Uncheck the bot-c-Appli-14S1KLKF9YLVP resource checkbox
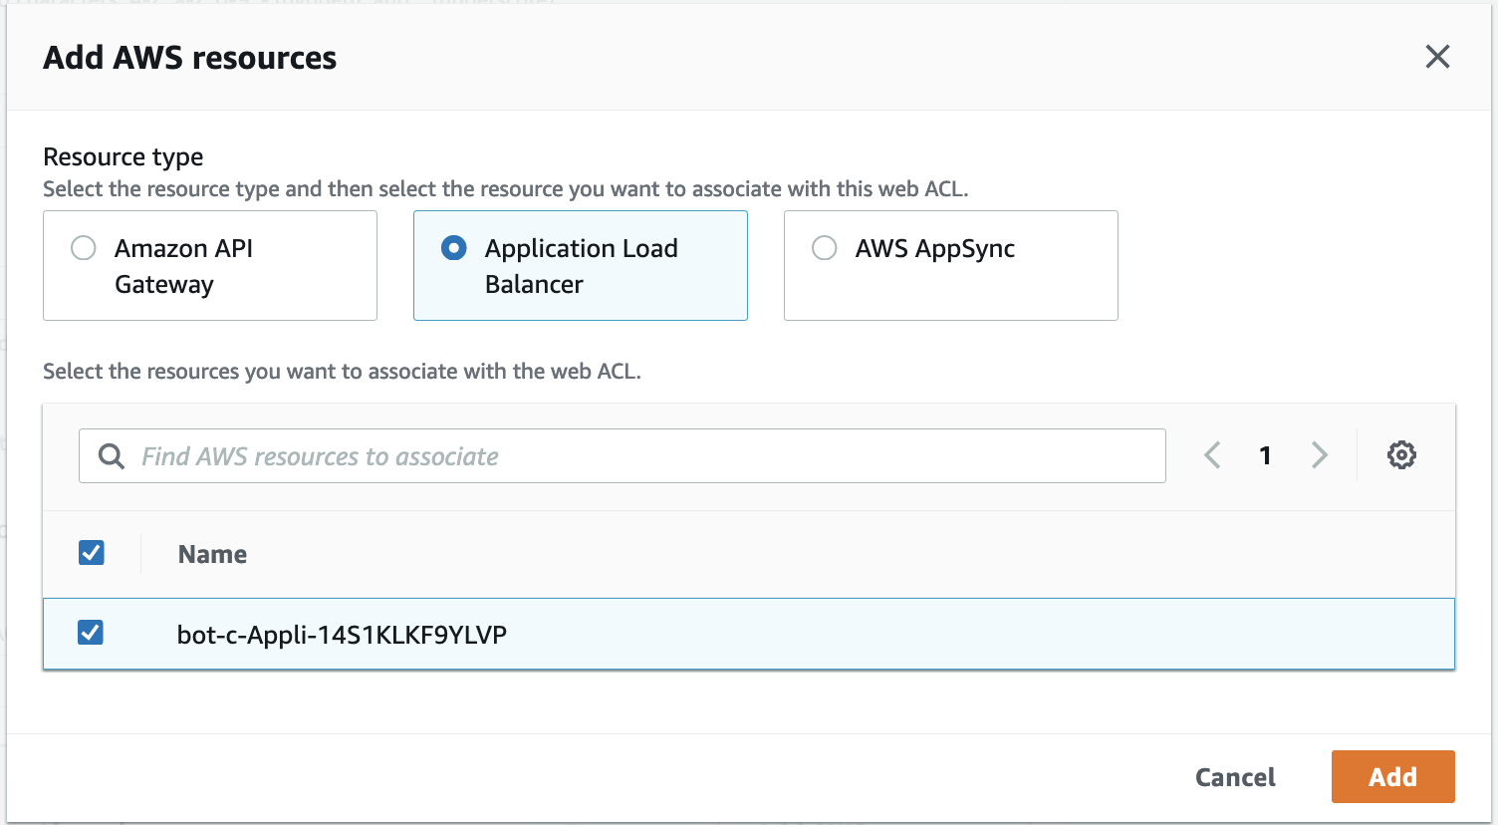1498x825 pixels. (91, 633)
